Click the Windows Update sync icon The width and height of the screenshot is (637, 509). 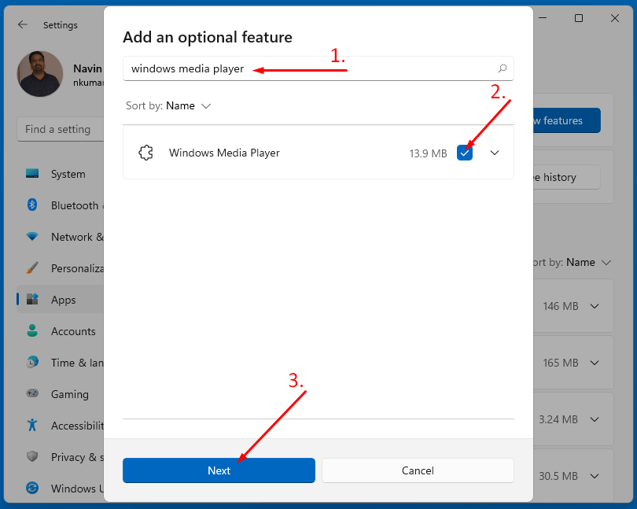coord(32,488)
